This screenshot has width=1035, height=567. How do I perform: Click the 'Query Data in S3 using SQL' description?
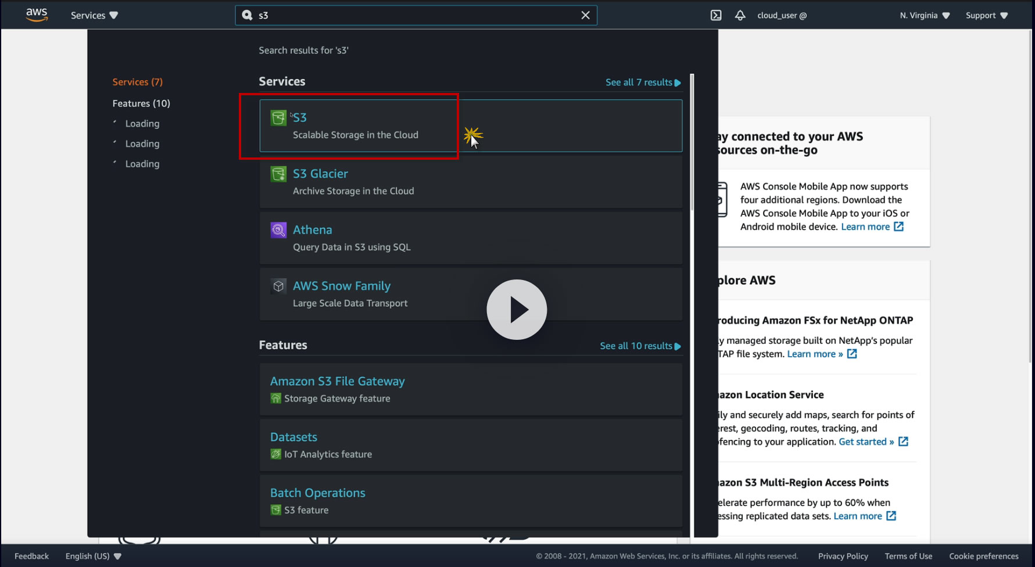click(352, 247)
